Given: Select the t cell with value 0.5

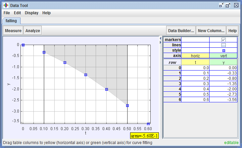Looking at the screenshot, I should [195, 94].
